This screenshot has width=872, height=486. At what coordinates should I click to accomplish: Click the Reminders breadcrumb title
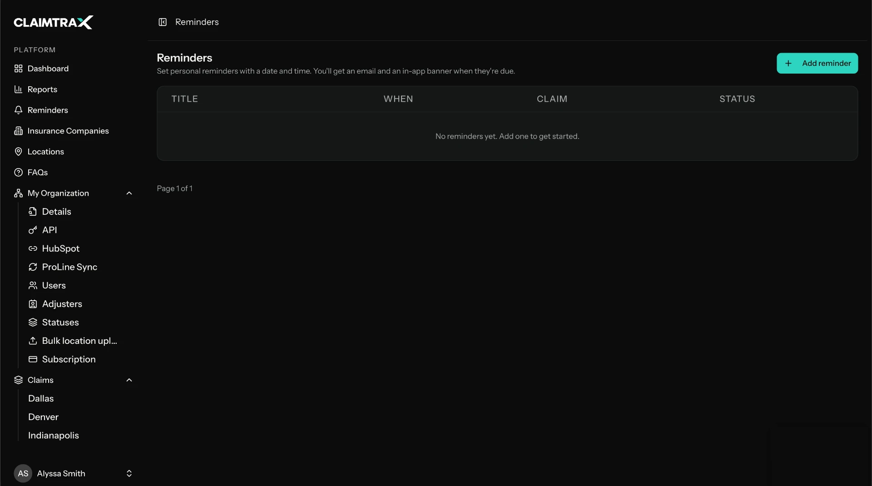[197, 22]
